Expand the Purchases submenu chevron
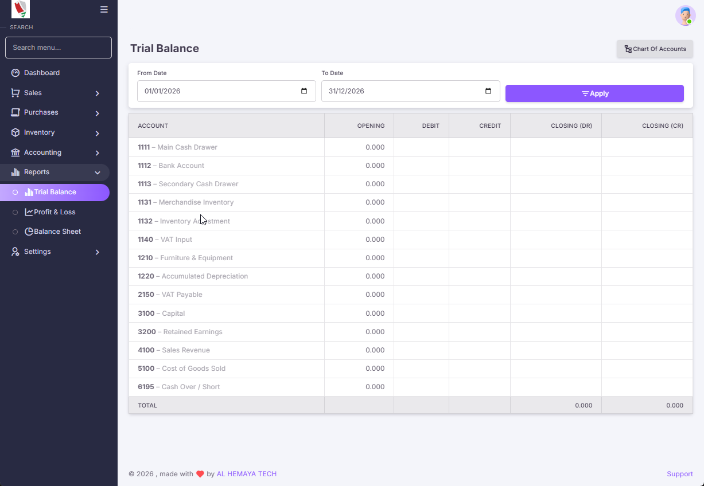The width and height of the screenshot is (704, 486). (x=98, y=113)
